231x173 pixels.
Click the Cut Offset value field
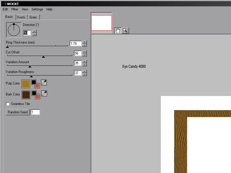click(x=78, y=53)
